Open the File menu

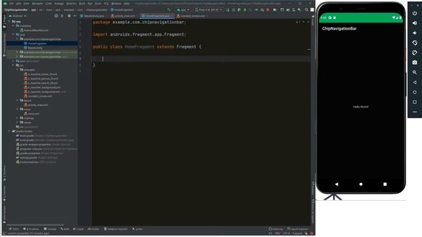(x=11, y=3)
